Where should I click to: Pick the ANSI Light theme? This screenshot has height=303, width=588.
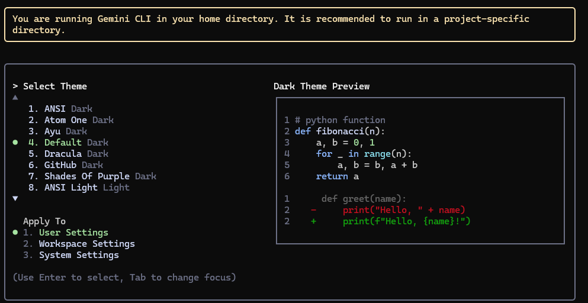point(79,188)
